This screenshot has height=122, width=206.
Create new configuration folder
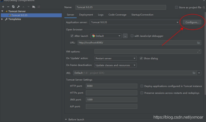pyautogui.click(x=34, y=7)
